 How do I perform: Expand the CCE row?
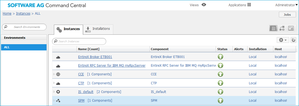[x=54, y=74]
